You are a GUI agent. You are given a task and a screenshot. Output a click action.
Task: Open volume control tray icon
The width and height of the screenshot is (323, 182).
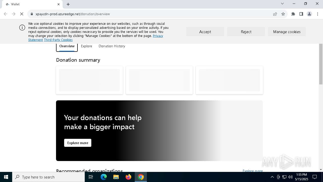pos(290,177)
